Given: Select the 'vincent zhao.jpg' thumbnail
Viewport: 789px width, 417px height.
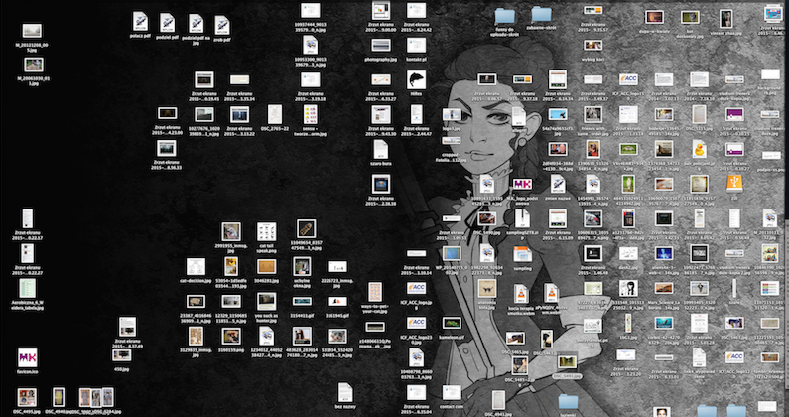Looking at the screenshot, I should pos(726,19).
